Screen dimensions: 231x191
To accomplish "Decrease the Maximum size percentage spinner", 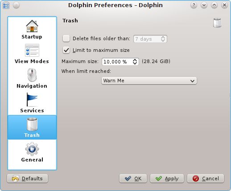I will pyautogui.click(x=135, y=63).
